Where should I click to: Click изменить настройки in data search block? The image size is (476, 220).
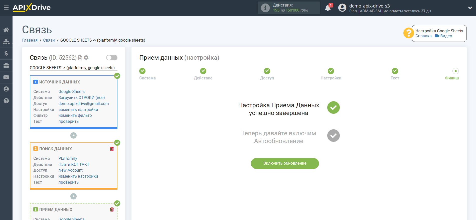click(78, 176)
